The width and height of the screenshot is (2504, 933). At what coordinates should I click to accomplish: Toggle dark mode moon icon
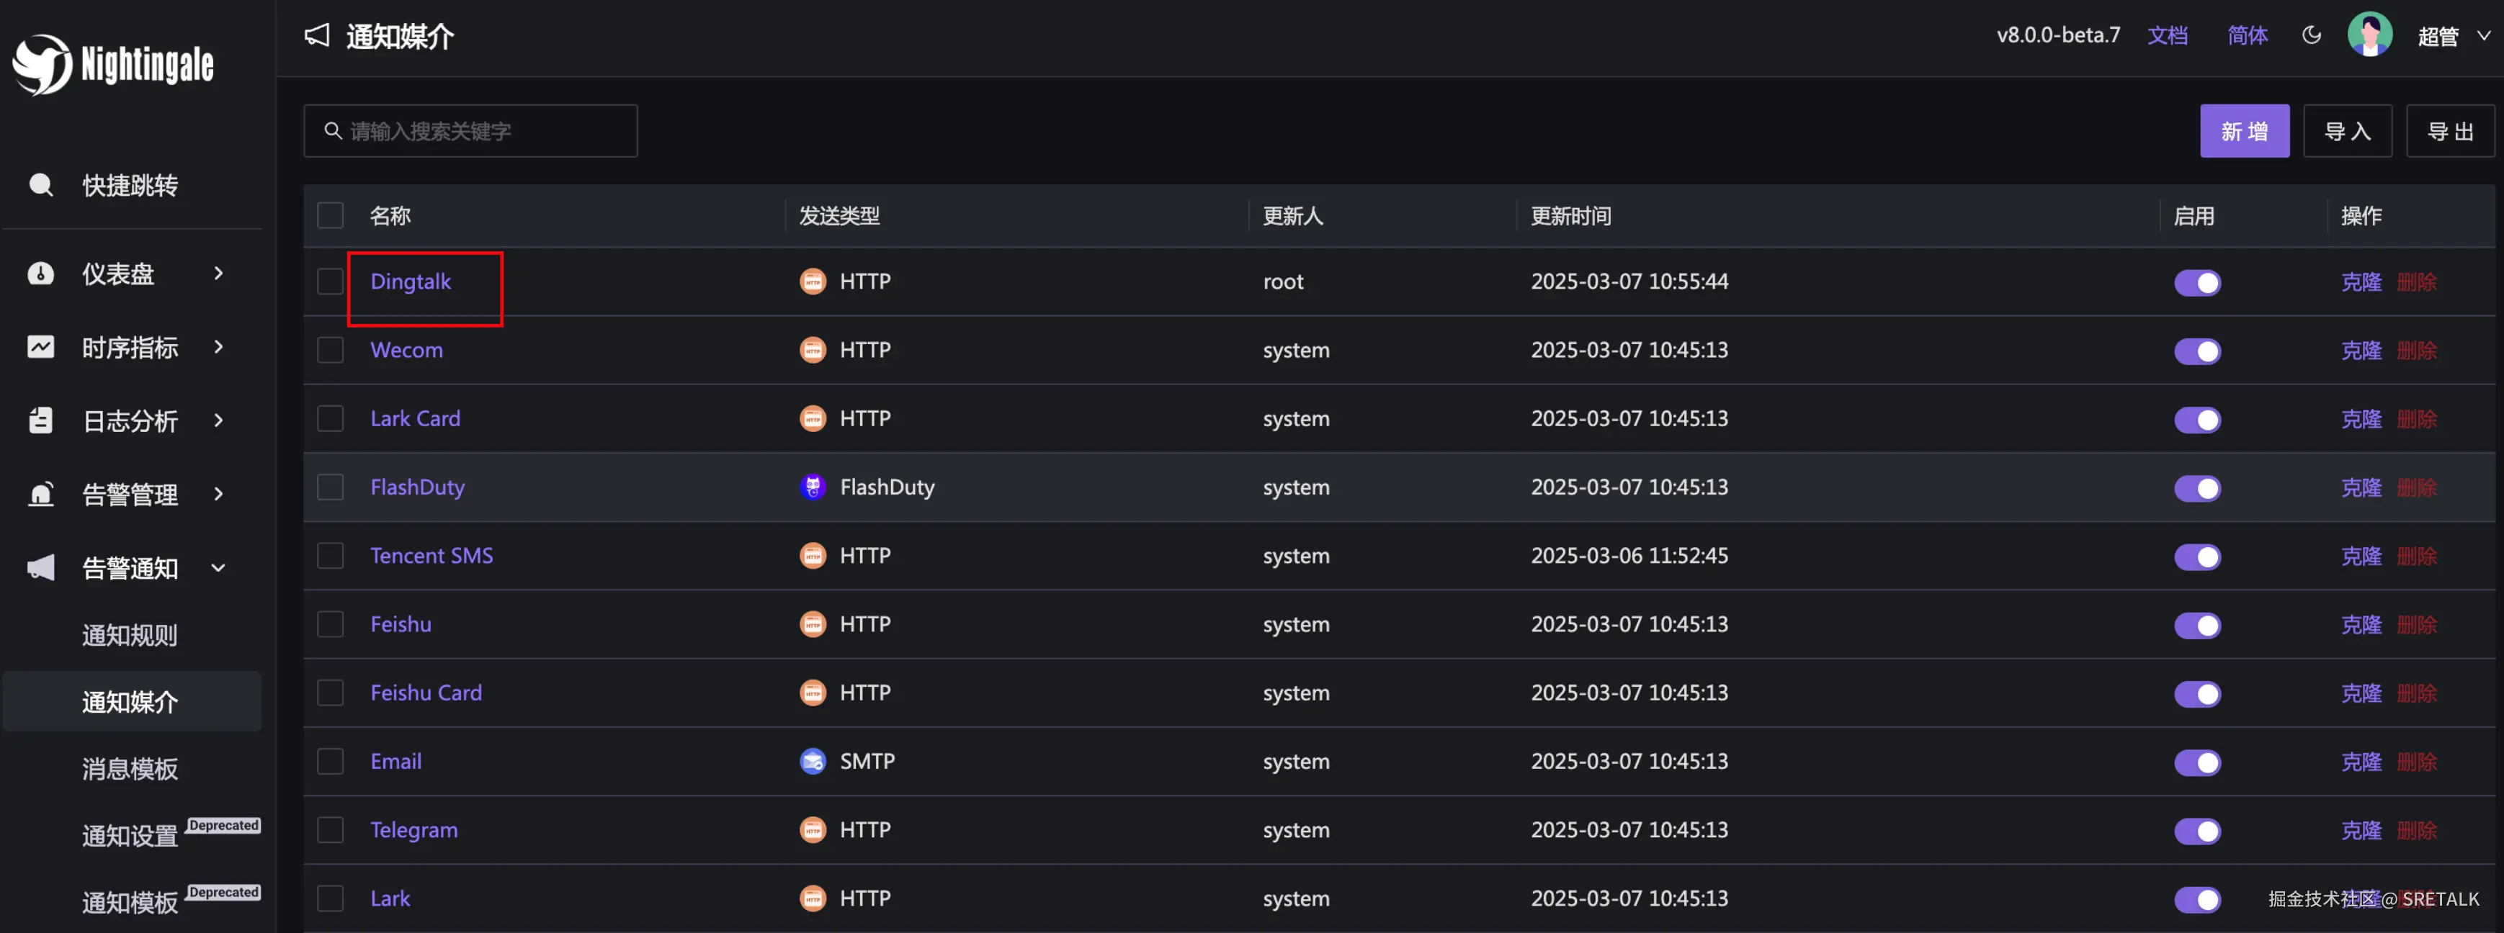(x=2312, y=35)
